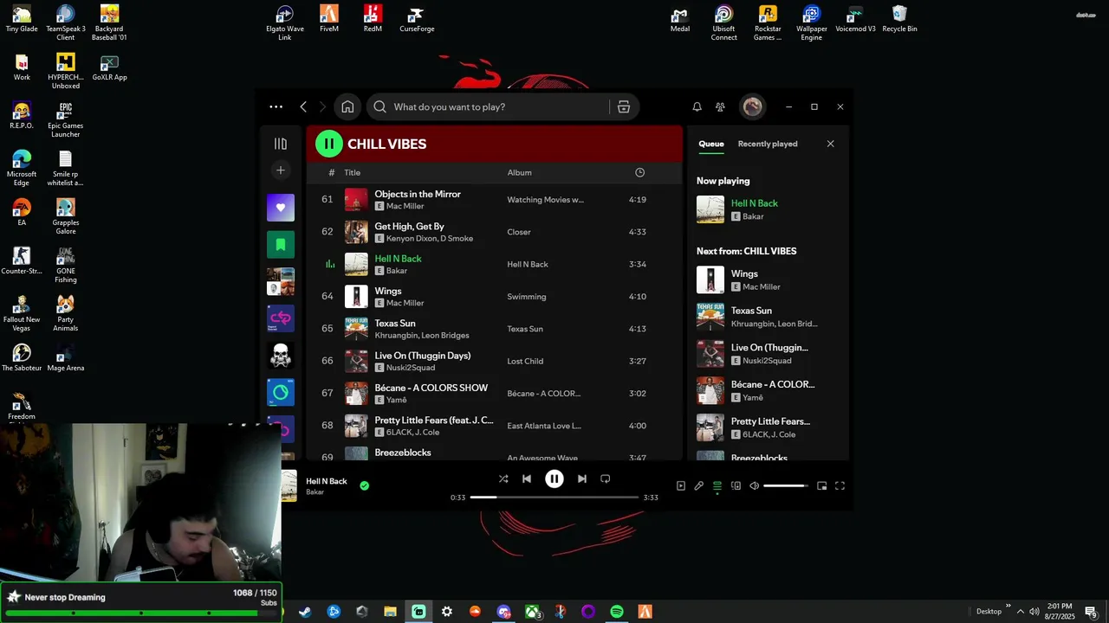Switch to the Queue tab
The width and height of the screenshot is (1109, 623).
coord(711,144)
